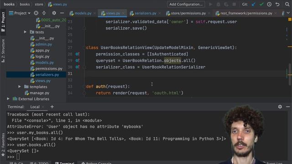Click the gutter override icon on line 28

point(78,54)
